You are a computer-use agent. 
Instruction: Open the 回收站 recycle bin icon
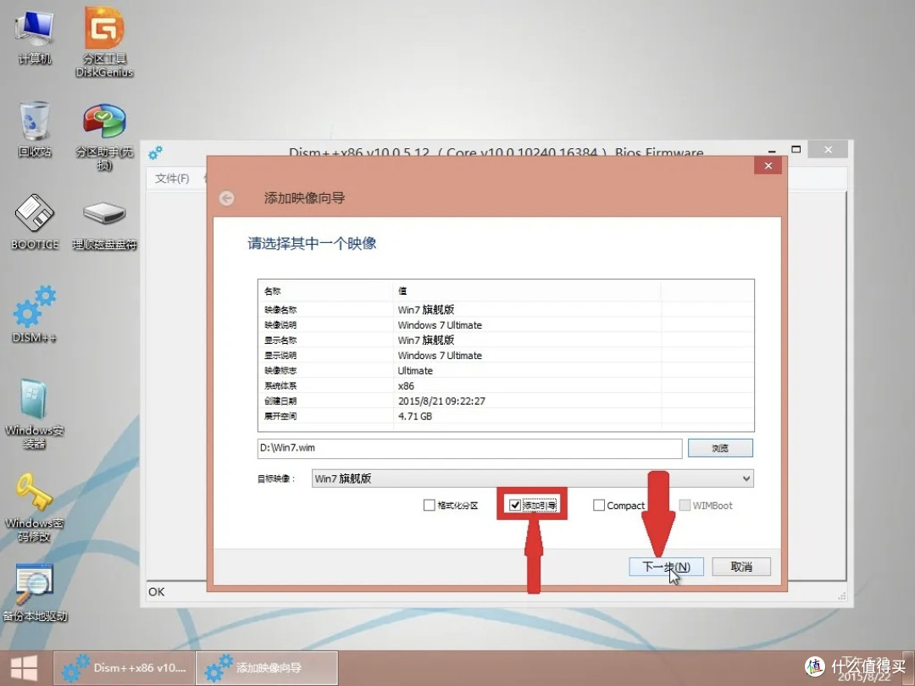[35, 129]
